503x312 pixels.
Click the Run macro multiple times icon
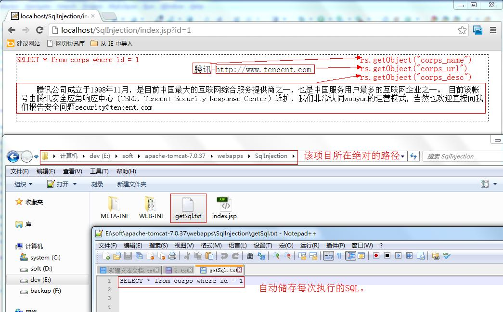[409, 256]
